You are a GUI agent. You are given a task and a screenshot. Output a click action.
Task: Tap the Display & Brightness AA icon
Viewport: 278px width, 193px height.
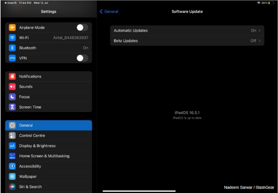pyautogui.click(x=12, y=146)
